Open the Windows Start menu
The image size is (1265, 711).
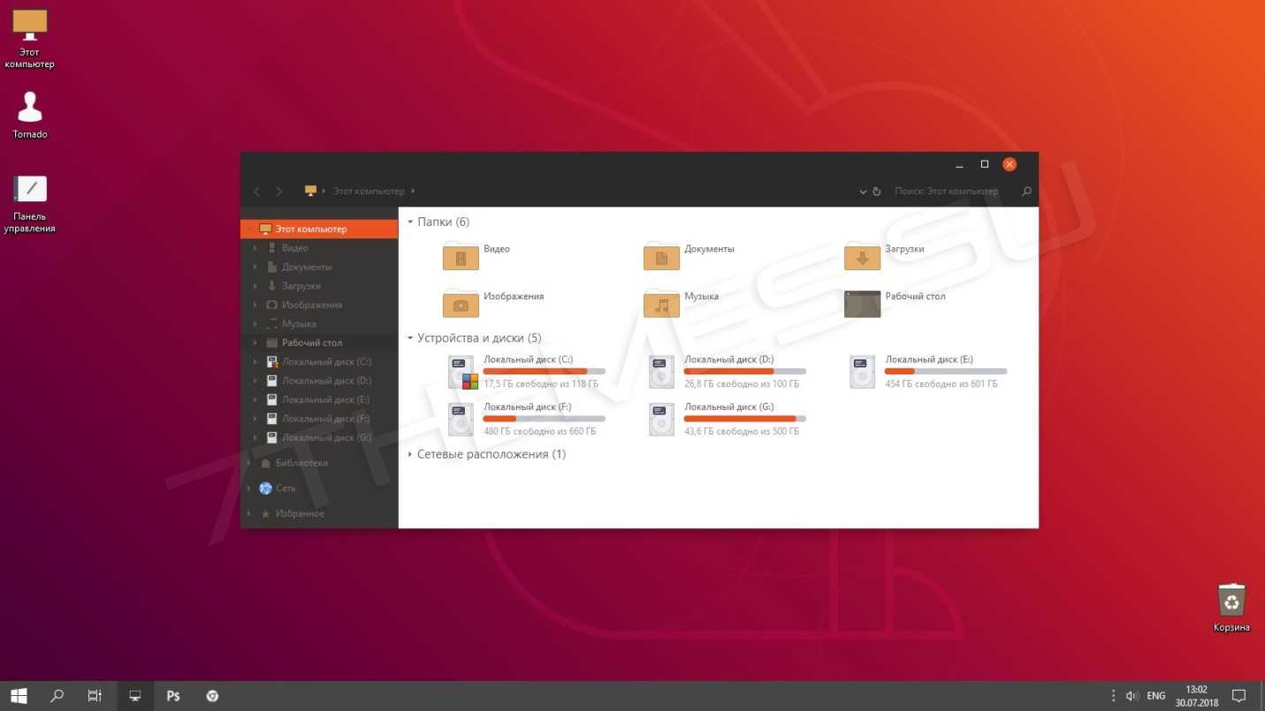[19, 696]
